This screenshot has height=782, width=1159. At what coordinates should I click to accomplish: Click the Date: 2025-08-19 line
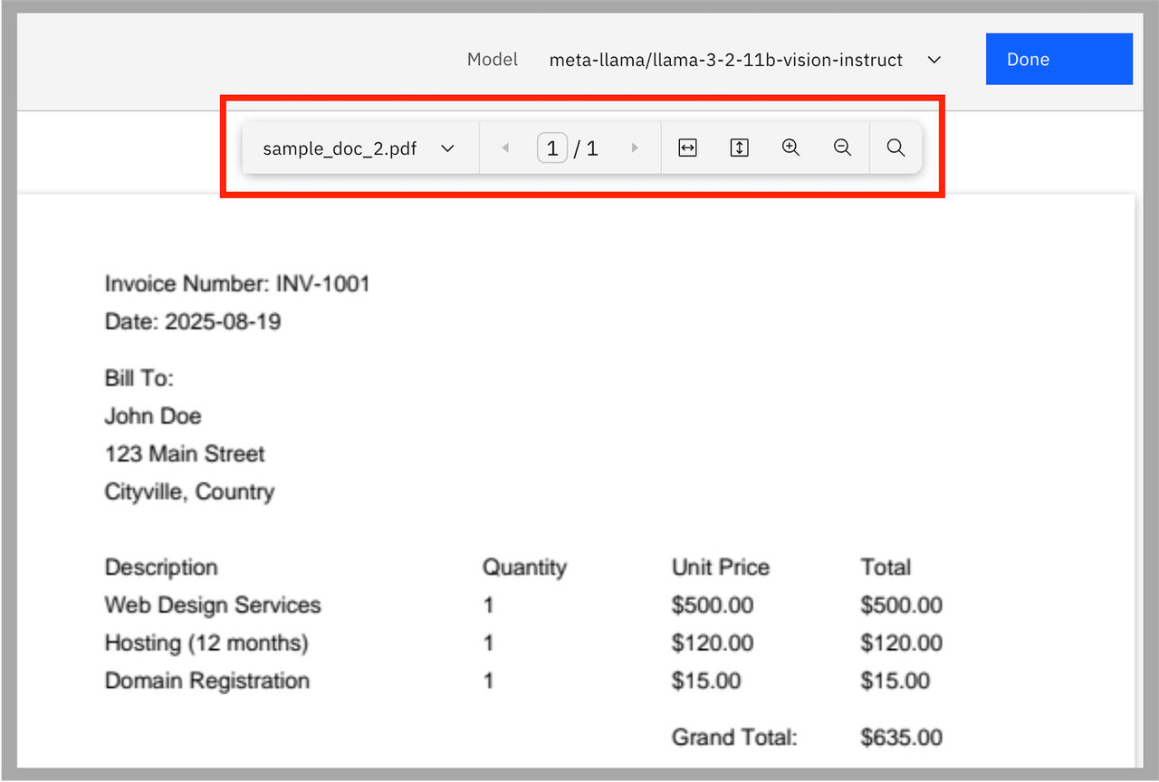pos(193,321)
